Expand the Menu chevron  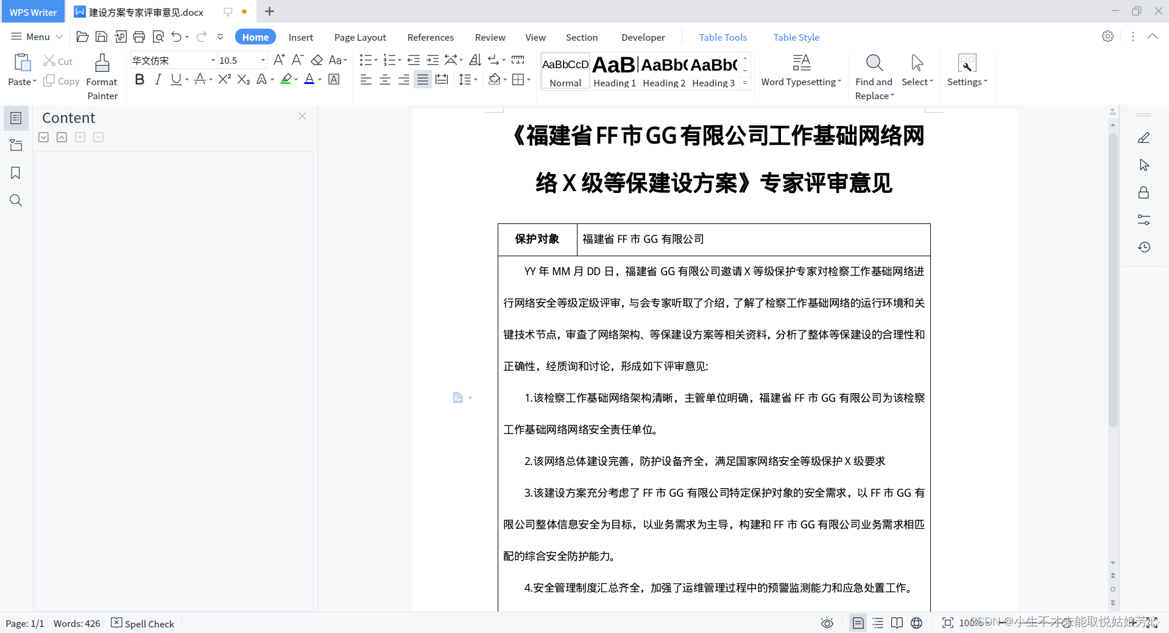tap(59, 37)
